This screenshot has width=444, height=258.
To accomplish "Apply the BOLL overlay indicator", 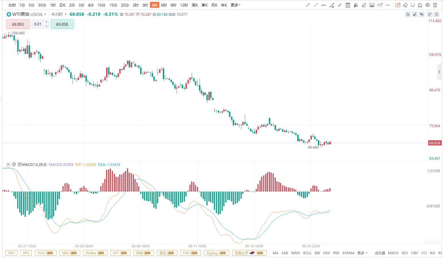I will click(307, 253).
